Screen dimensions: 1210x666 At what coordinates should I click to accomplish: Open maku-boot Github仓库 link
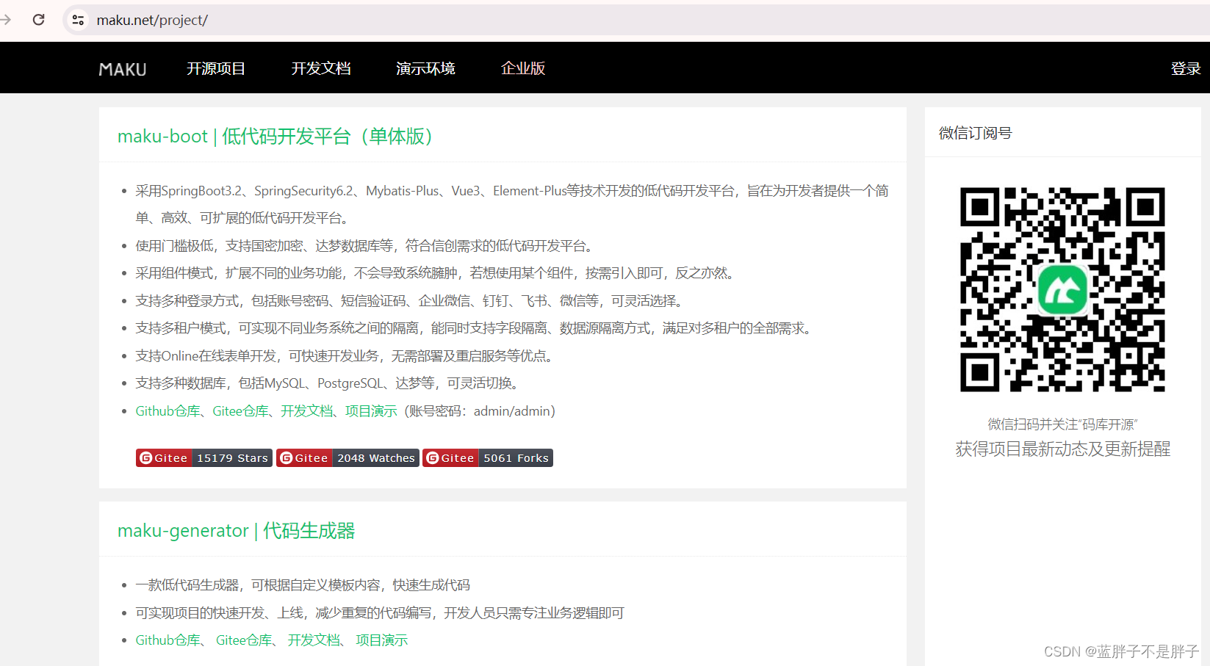[168, 411]
